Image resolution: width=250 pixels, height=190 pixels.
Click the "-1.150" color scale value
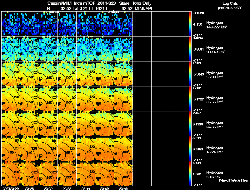click(197, 24)
